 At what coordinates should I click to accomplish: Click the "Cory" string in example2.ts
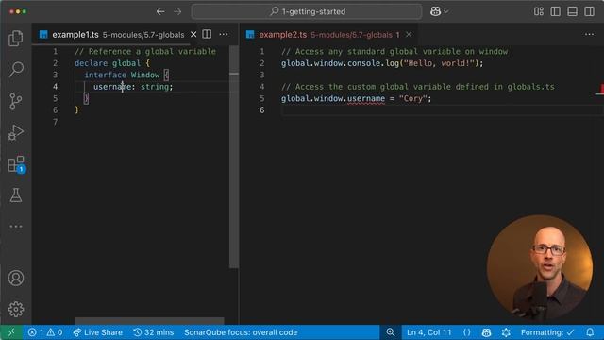pos(413,98)
